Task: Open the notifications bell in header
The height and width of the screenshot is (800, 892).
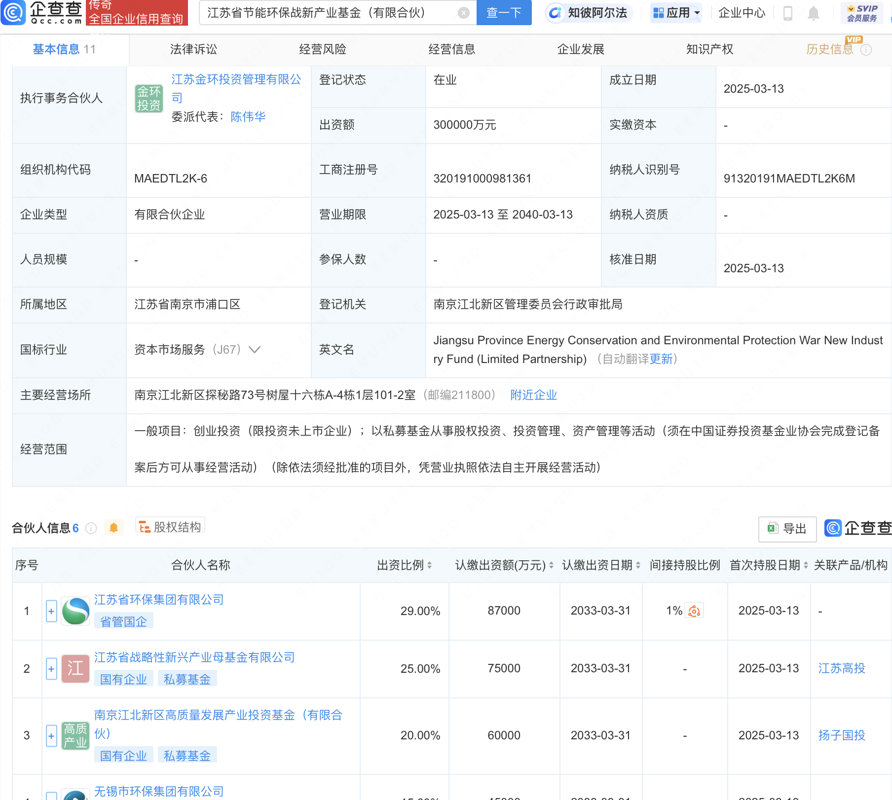Action: 814,13
